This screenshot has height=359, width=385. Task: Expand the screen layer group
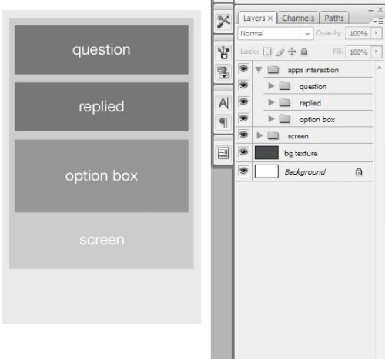(x=259, y=135)
